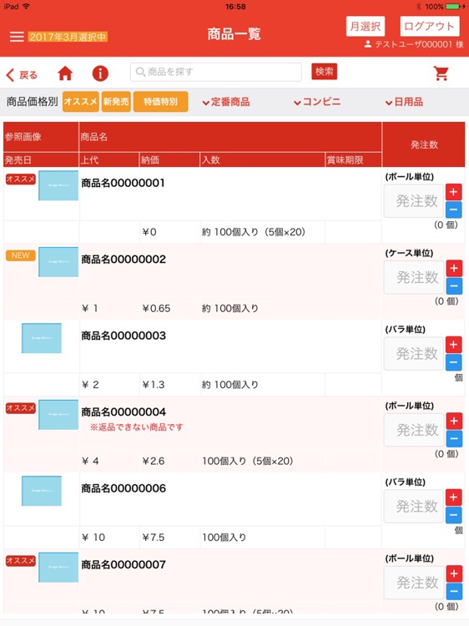Focus 発注数 field for 商品名00000004
469x626 pixels.
tap(414, 430)
